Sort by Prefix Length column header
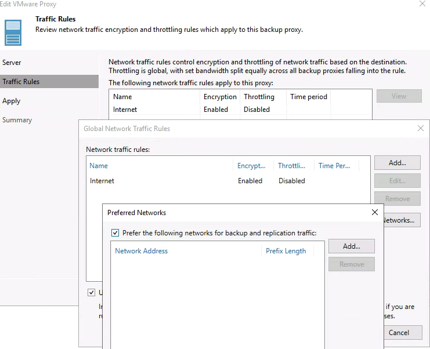430x349 pixels. click(286, 251)
